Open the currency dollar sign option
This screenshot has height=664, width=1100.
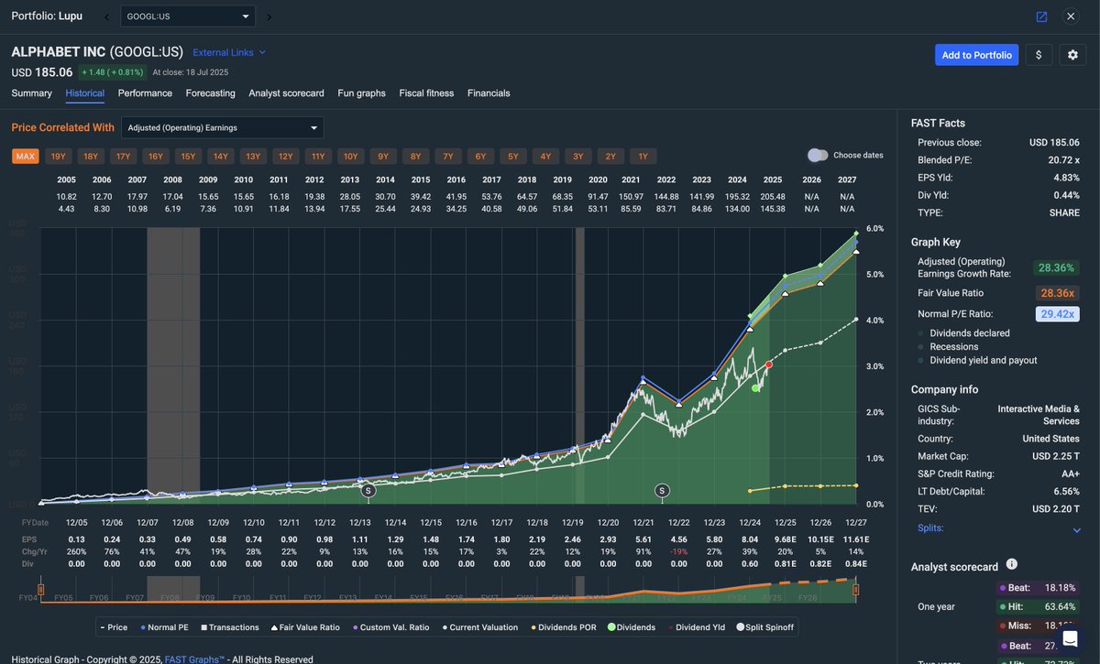pos(1039,55)
